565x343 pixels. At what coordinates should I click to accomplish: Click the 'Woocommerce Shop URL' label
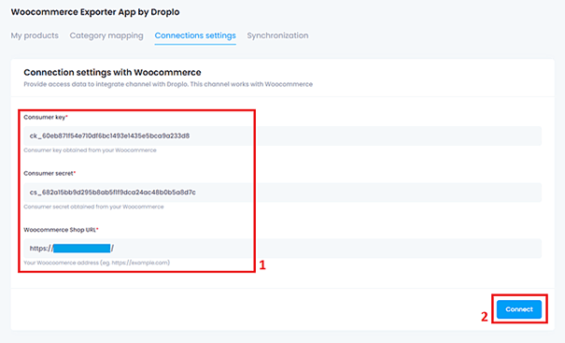61,230
